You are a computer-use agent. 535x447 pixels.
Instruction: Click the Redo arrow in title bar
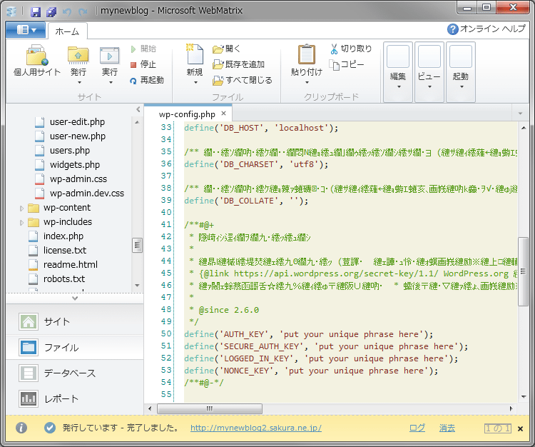(83, 12)
